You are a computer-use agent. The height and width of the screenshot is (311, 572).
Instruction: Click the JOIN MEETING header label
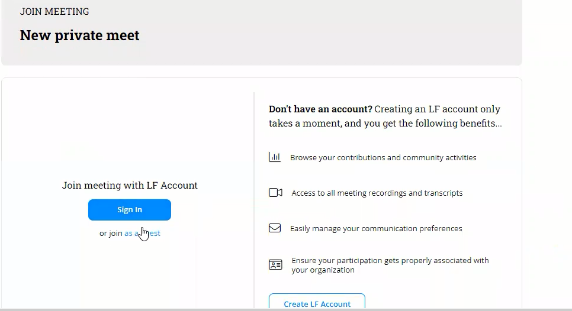tap(54, 12)
